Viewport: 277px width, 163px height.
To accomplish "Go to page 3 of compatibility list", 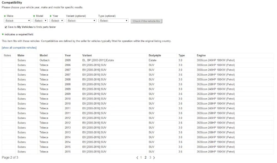I will [x=150, y=157].
